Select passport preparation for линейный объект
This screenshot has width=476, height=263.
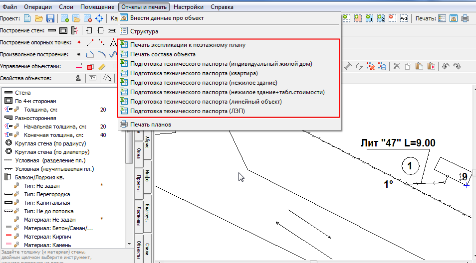coord(230,102)
